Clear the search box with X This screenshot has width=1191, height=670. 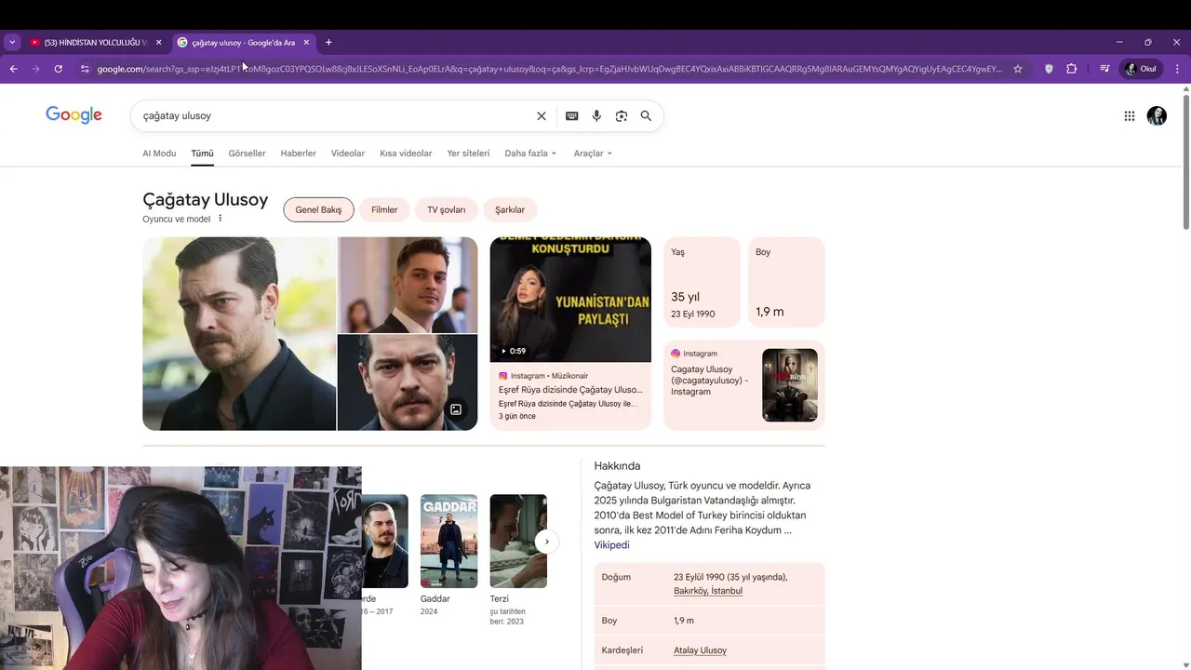pos(542,116)
